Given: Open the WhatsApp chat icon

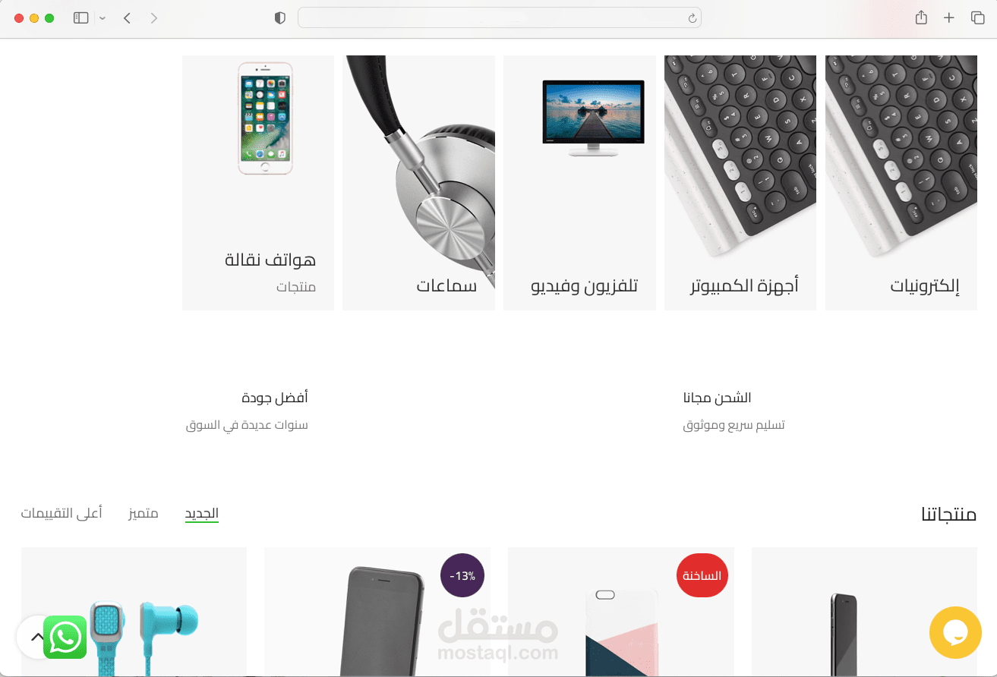Looking at the screenshot, I should [x=65, y=637].
